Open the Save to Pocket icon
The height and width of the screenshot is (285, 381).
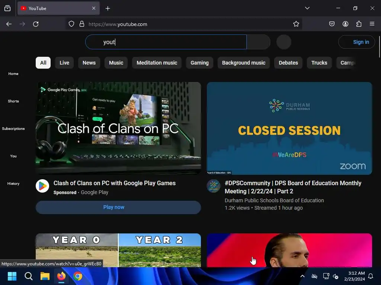tap(332, 24)
